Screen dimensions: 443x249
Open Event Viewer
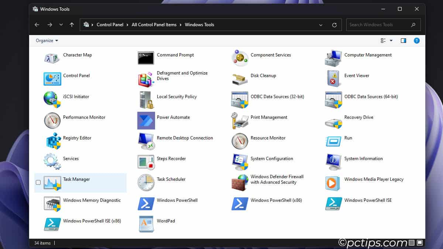tap(356, 76)
